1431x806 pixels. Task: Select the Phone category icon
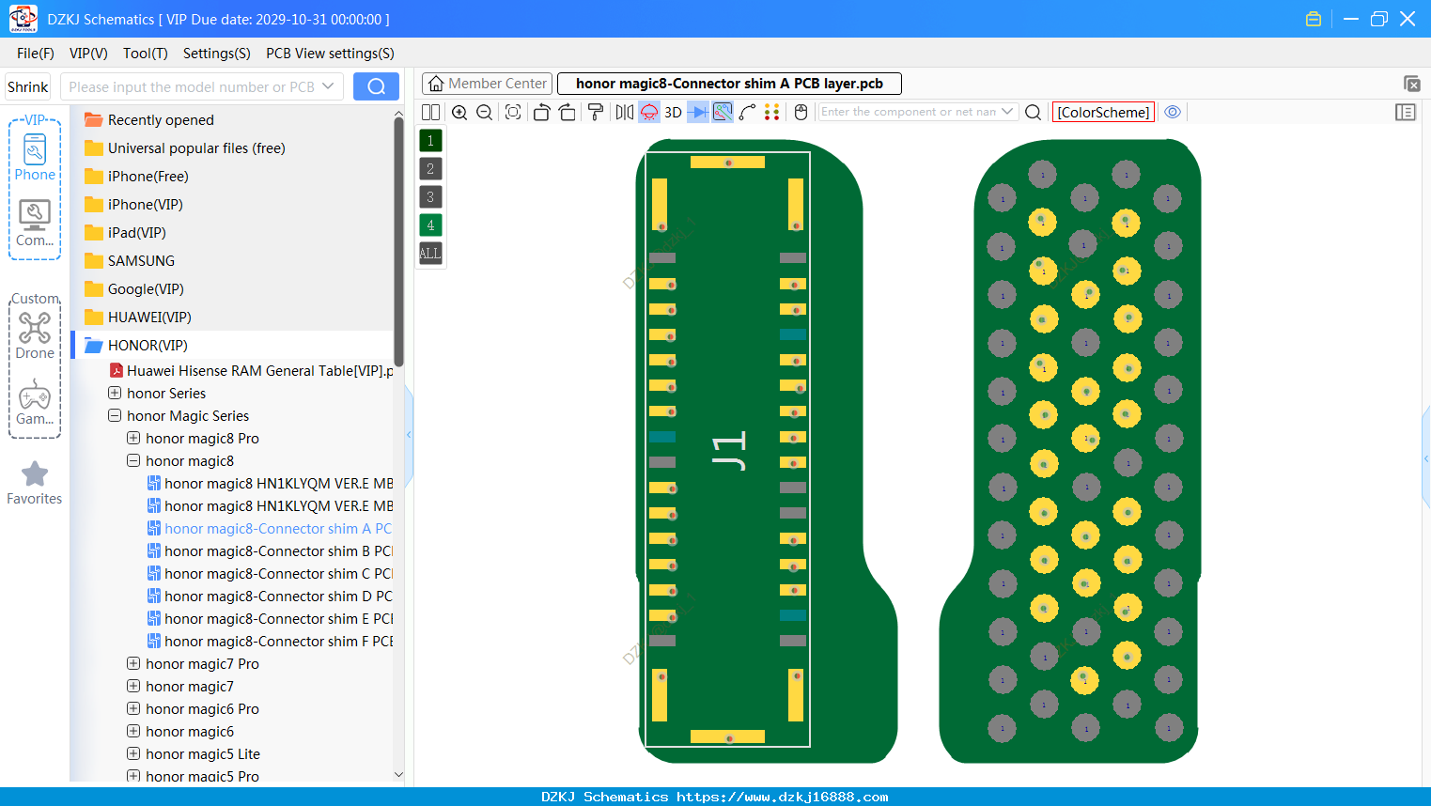pyautogui.click(x=35, y=158)
